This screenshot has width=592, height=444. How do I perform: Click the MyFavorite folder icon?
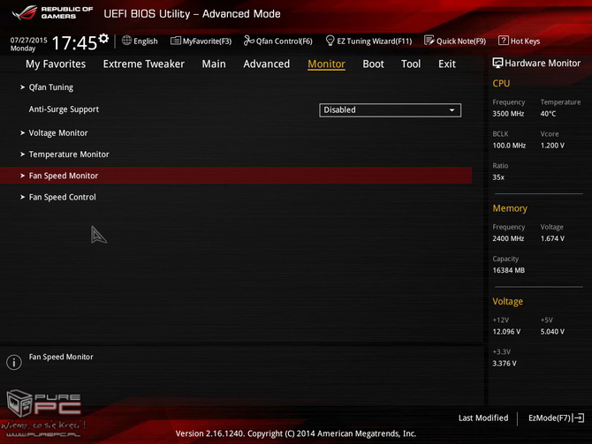(176, 41)
